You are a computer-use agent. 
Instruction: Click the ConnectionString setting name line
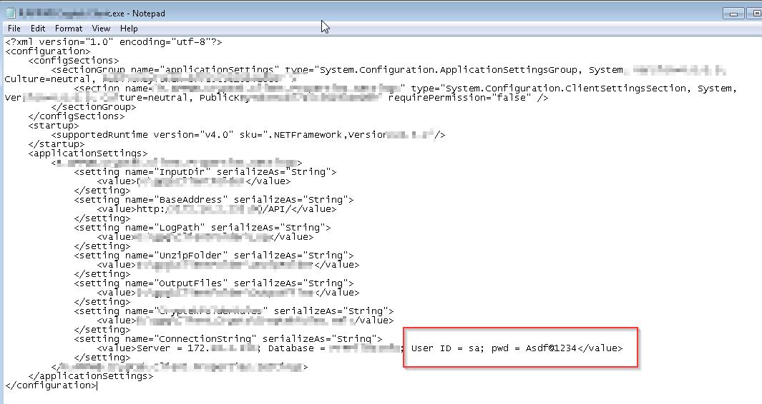(228, 339)
